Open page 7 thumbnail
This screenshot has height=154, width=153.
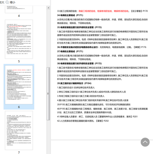point(19,131)
